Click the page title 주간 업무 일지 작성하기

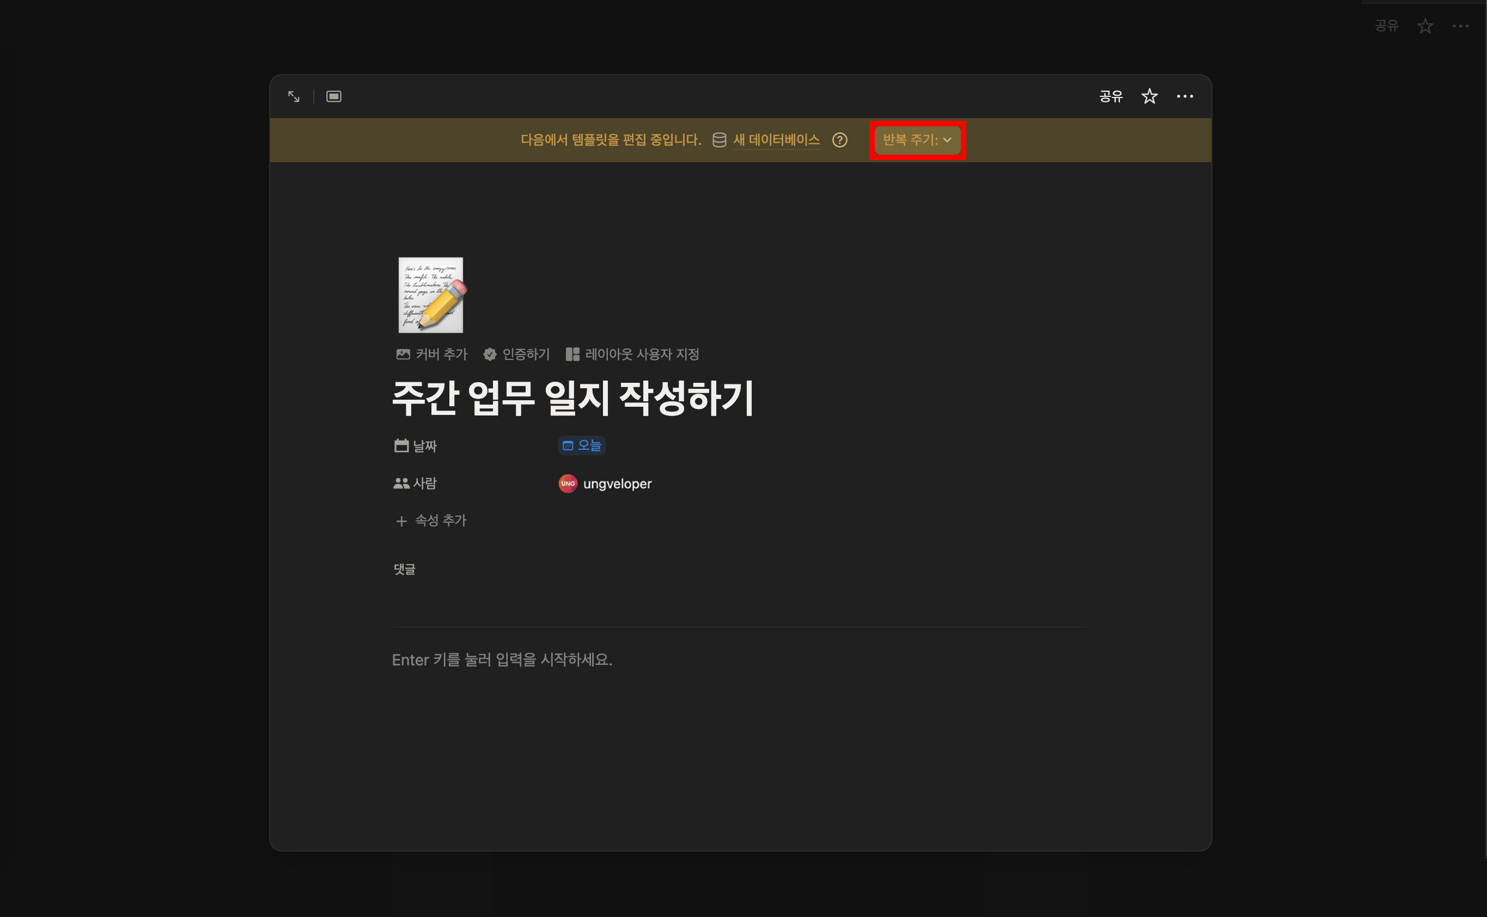(x=572, y=399)
